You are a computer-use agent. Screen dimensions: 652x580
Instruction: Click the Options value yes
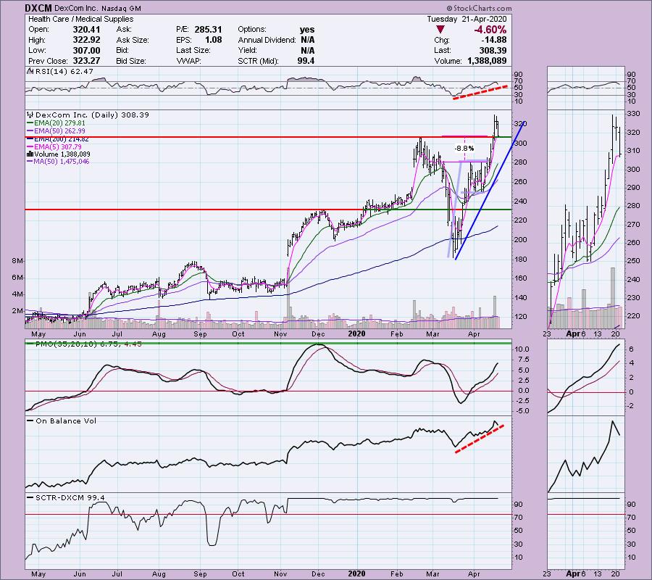coord(307,30)
